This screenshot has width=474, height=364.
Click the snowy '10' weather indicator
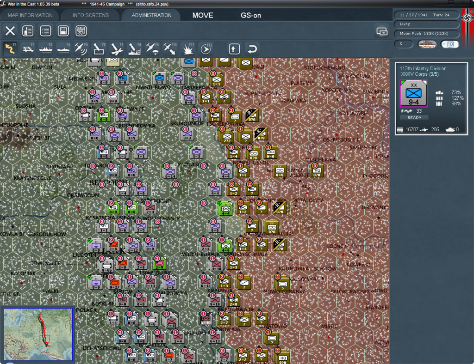[449, 44]
